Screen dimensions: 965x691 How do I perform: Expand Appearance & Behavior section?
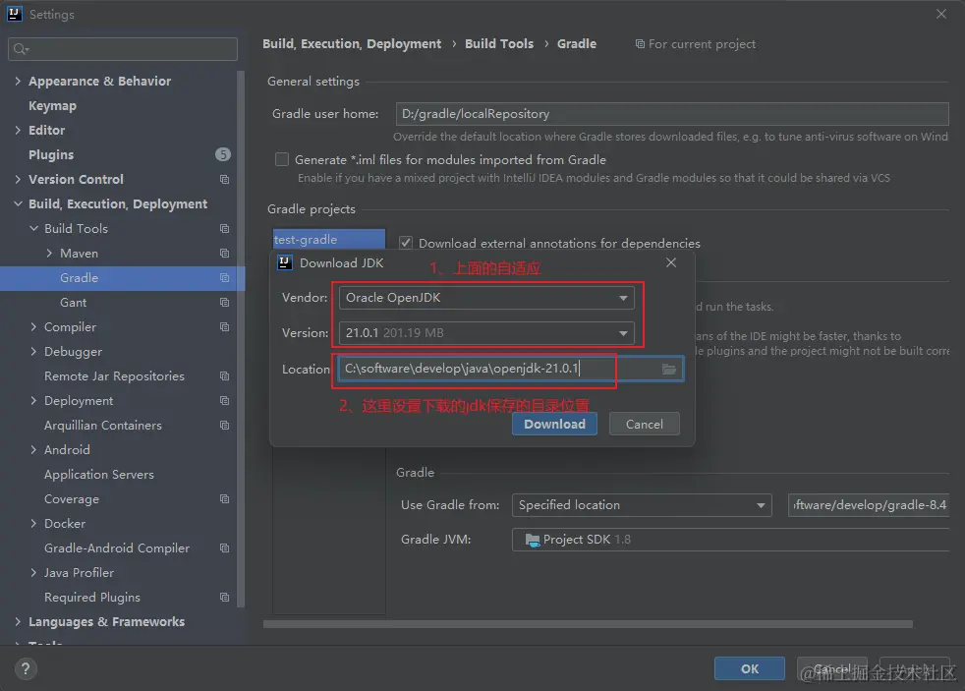[18, 82]
